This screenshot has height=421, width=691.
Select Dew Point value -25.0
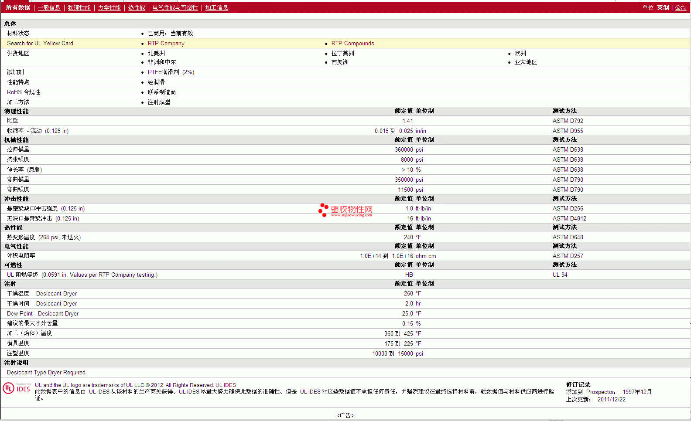coord(407,314)
